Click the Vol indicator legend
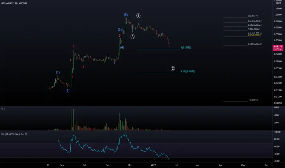 coord(3,109)
